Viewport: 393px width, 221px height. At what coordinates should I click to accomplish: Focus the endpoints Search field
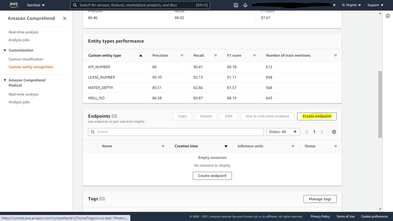[x=176, y=132]
